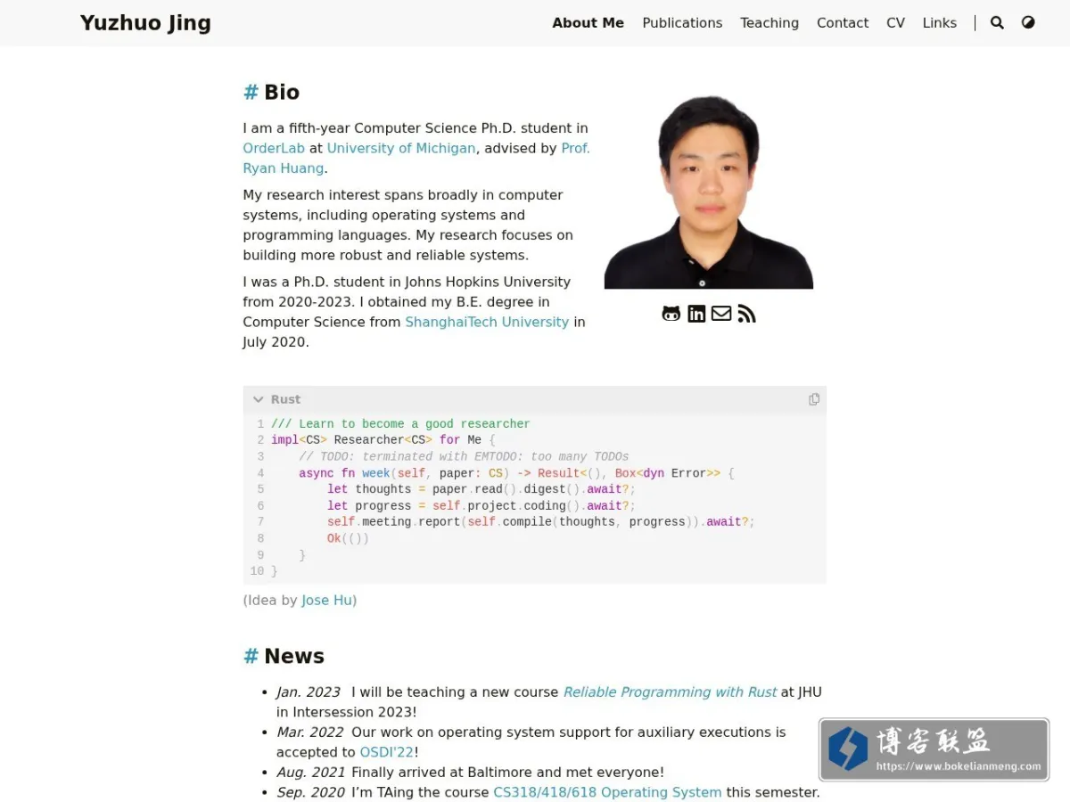The height and width of the screenshot is (802, 1070).
Task: Open the site search icon
Action: [997, 23]
